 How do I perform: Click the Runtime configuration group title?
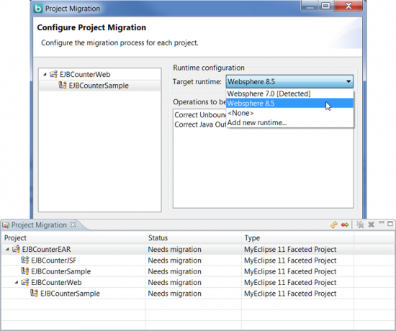coord(209,68)
